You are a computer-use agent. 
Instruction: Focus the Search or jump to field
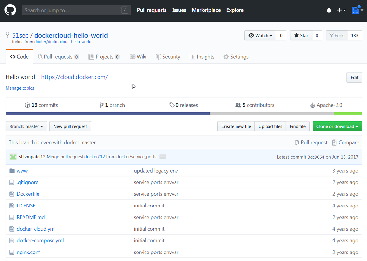coord(76,10)
